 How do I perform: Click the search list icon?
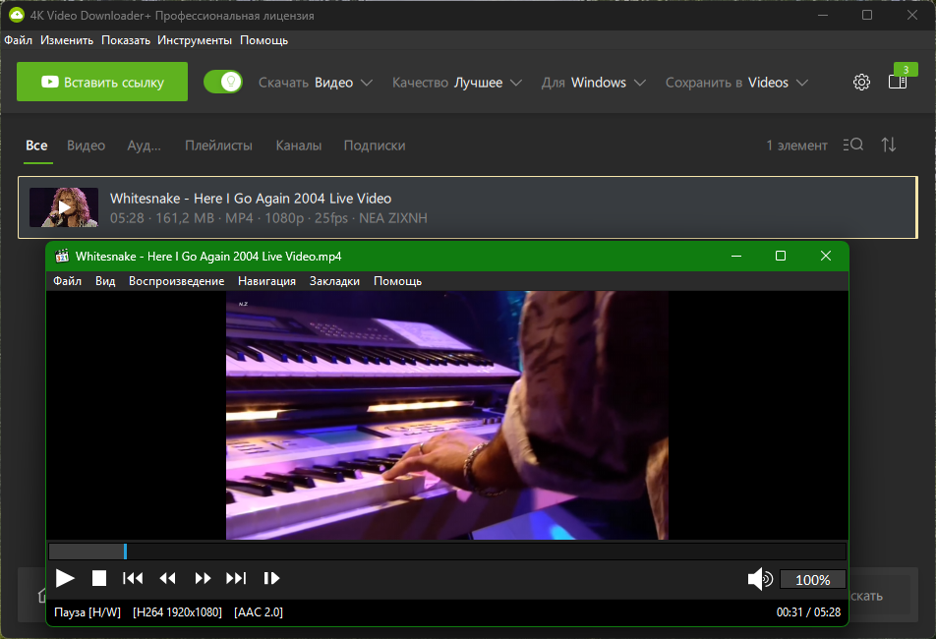(x=853, y=145)
